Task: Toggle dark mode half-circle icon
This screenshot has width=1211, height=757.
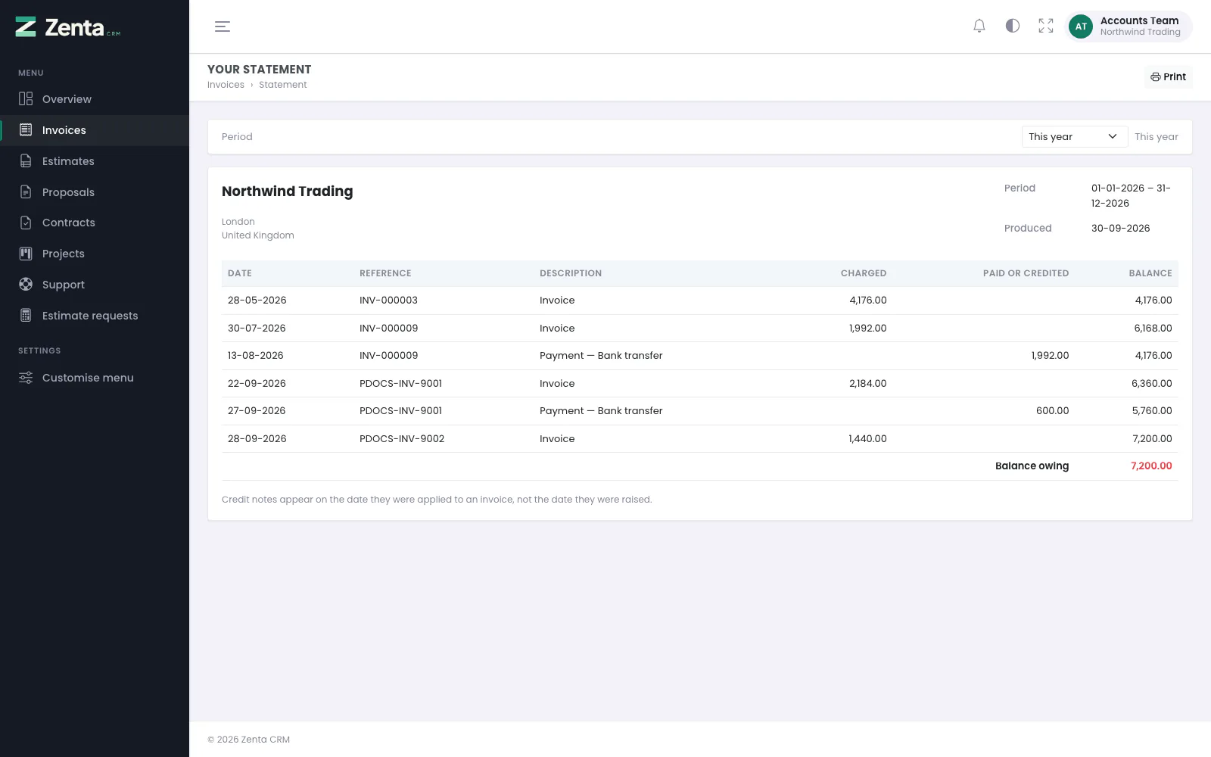Action: [1013, 26]
